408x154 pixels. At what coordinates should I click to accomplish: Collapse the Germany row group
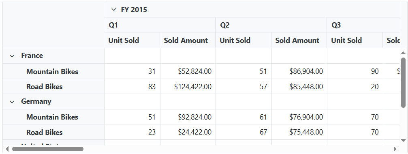[12, 102]
